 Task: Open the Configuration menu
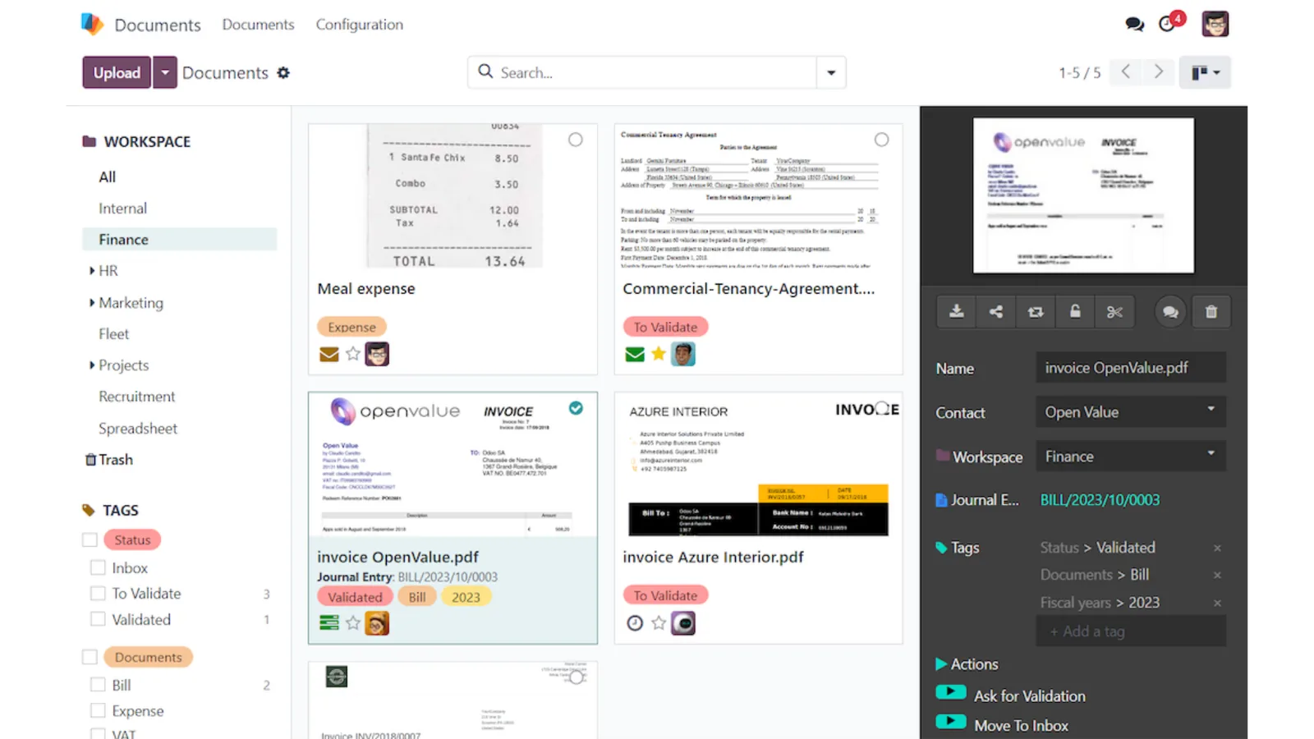click(x=360, y=25)
